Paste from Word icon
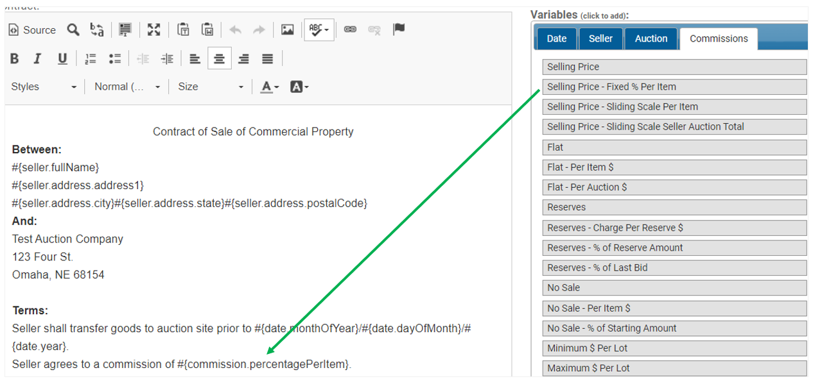 pyautogui.click(x=207, y=29)
